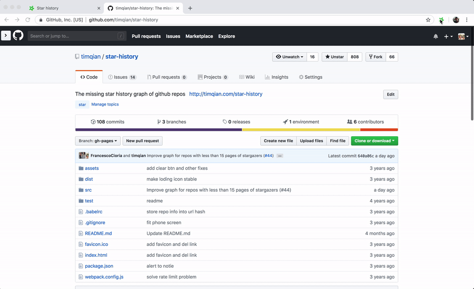Select the Code tab

(x=89, y=77)
